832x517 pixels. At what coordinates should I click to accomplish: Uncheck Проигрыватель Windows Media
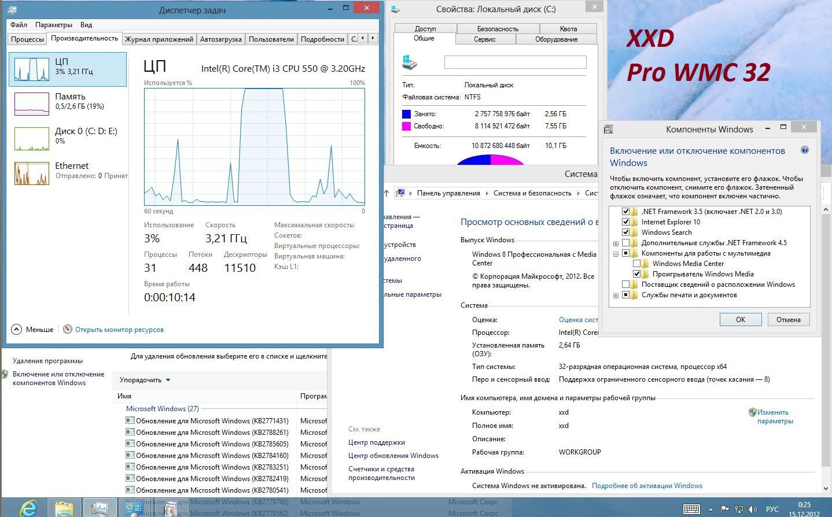(x=636, y=274)
